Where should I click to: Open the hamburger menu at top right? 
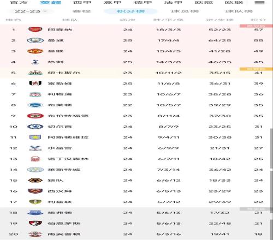tap(259, 3)
